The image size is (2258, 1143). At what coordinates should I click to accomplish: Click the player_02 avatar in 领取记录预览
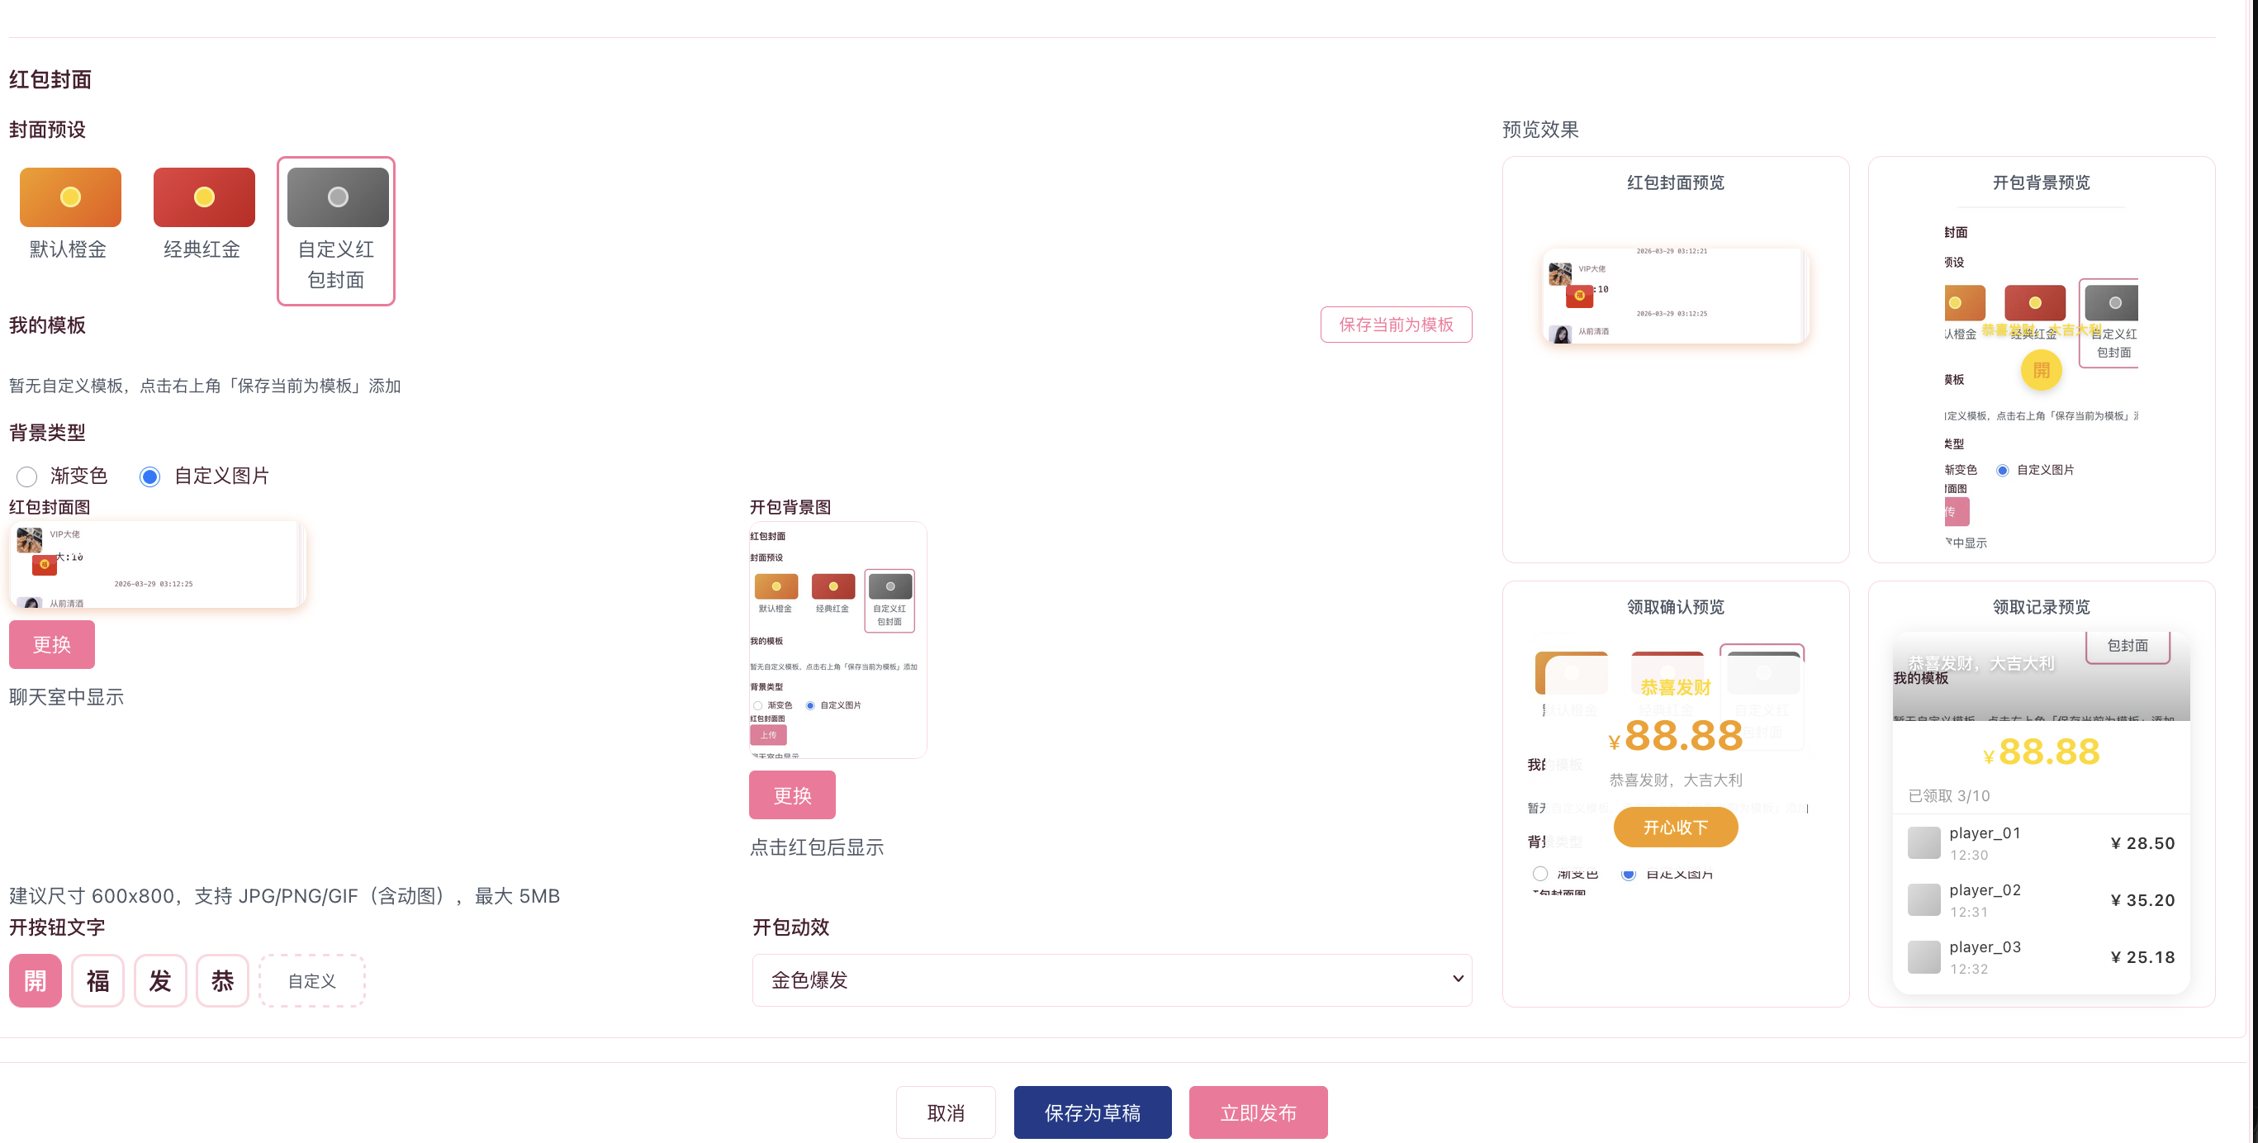1924,899
